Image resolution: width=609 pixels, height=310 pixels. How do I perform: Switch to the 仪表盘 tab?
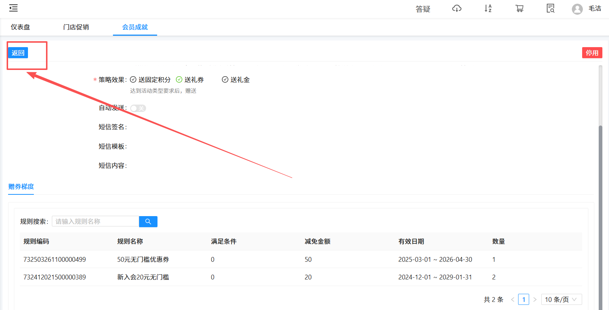(x=20, y=27)
